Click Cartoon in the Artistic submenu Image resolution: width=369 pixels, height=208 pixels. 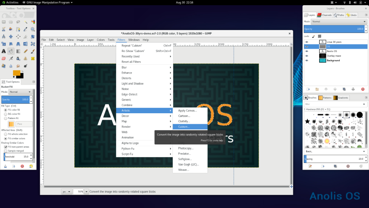(x=190, y=116)
